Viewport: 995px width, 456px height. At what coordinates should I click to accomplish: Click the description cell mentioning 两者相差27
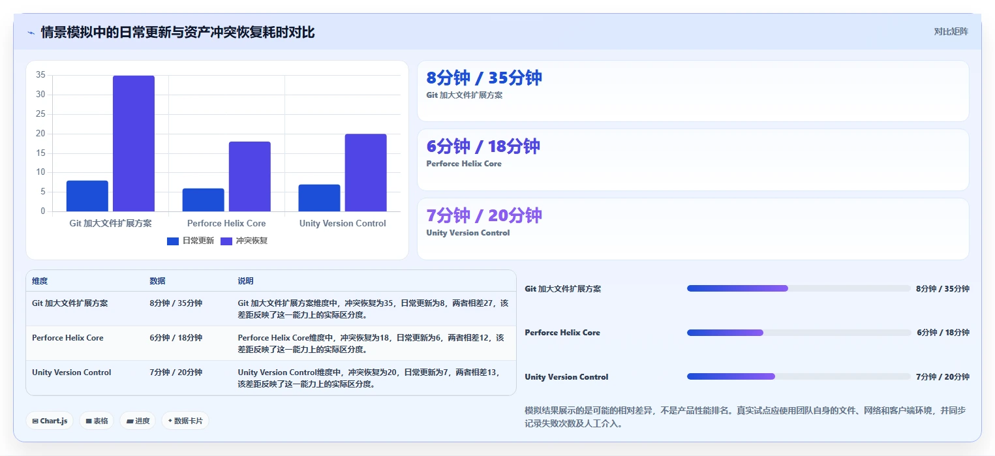point(373,309)
